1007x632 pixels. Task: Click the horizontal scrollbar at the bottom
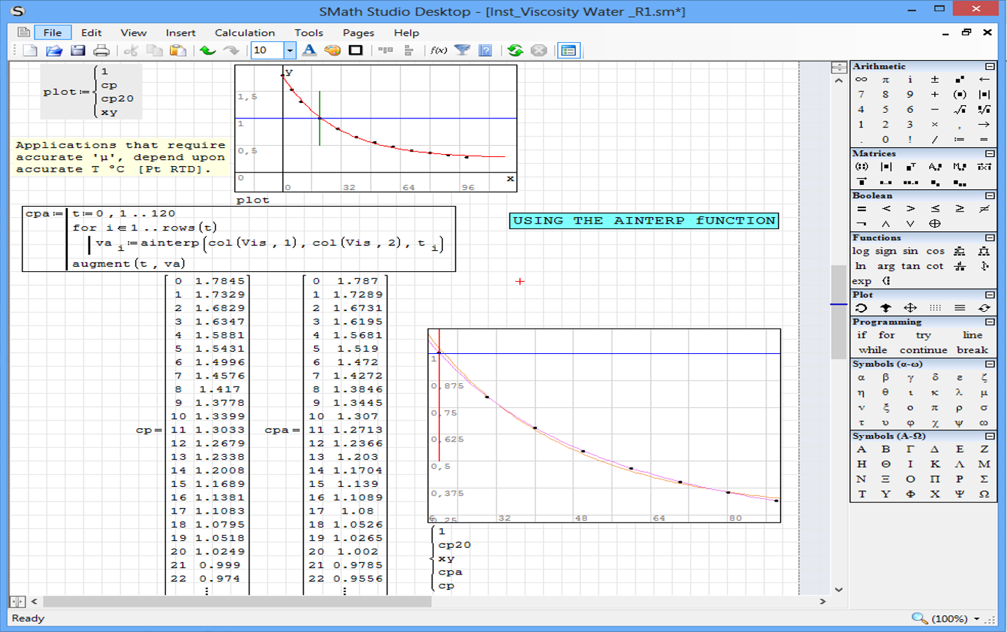click(237, 601)
